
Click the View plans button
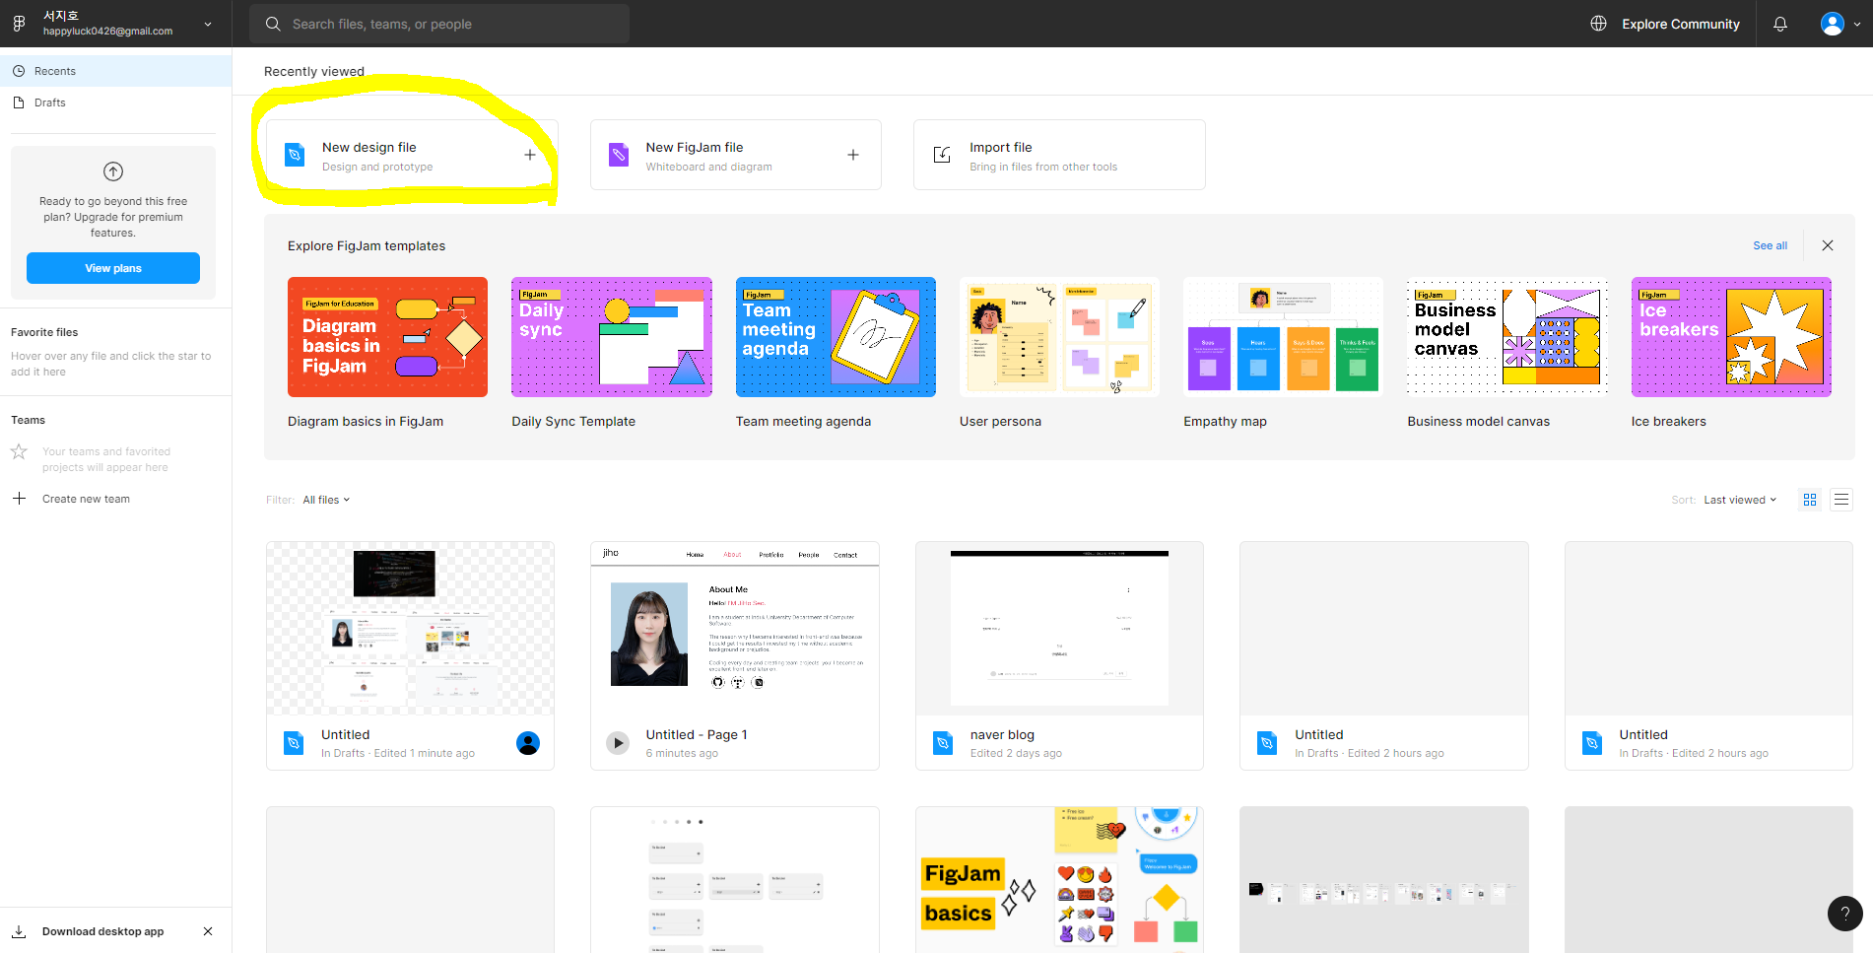tap(113, 268)
